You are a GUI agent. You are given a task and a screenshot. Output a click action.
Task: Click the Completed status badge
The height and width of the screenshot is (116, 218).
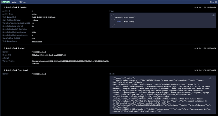click(6, 2)
